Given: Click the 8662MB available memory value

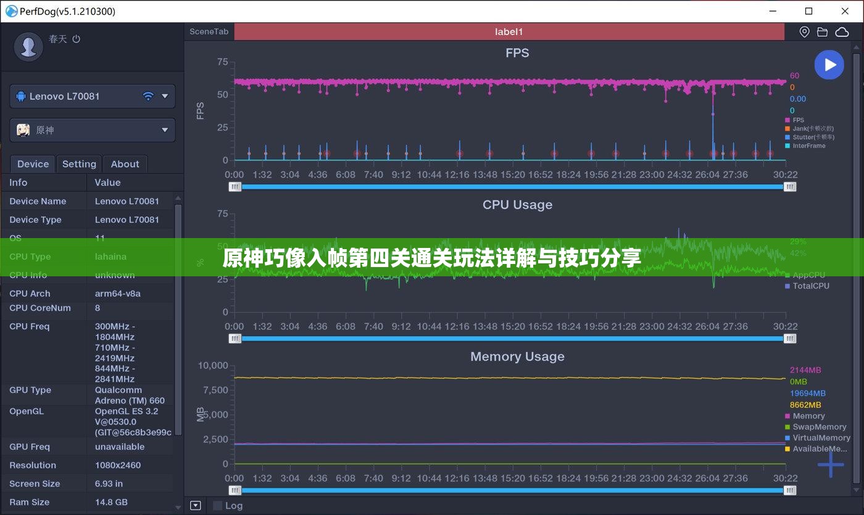Looking at the screenshot, I should coord(805,405).
